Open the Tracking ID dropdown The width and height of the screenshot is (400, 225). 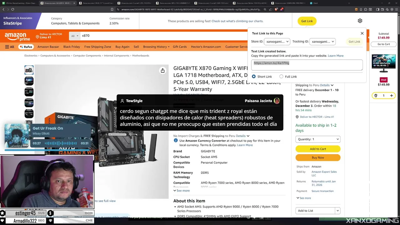click(x=322, y=42)
